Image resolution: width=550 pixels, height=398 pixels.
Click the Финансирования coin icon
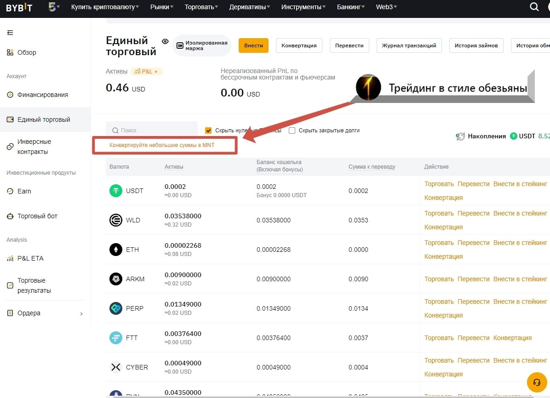[x=10, y=95]
